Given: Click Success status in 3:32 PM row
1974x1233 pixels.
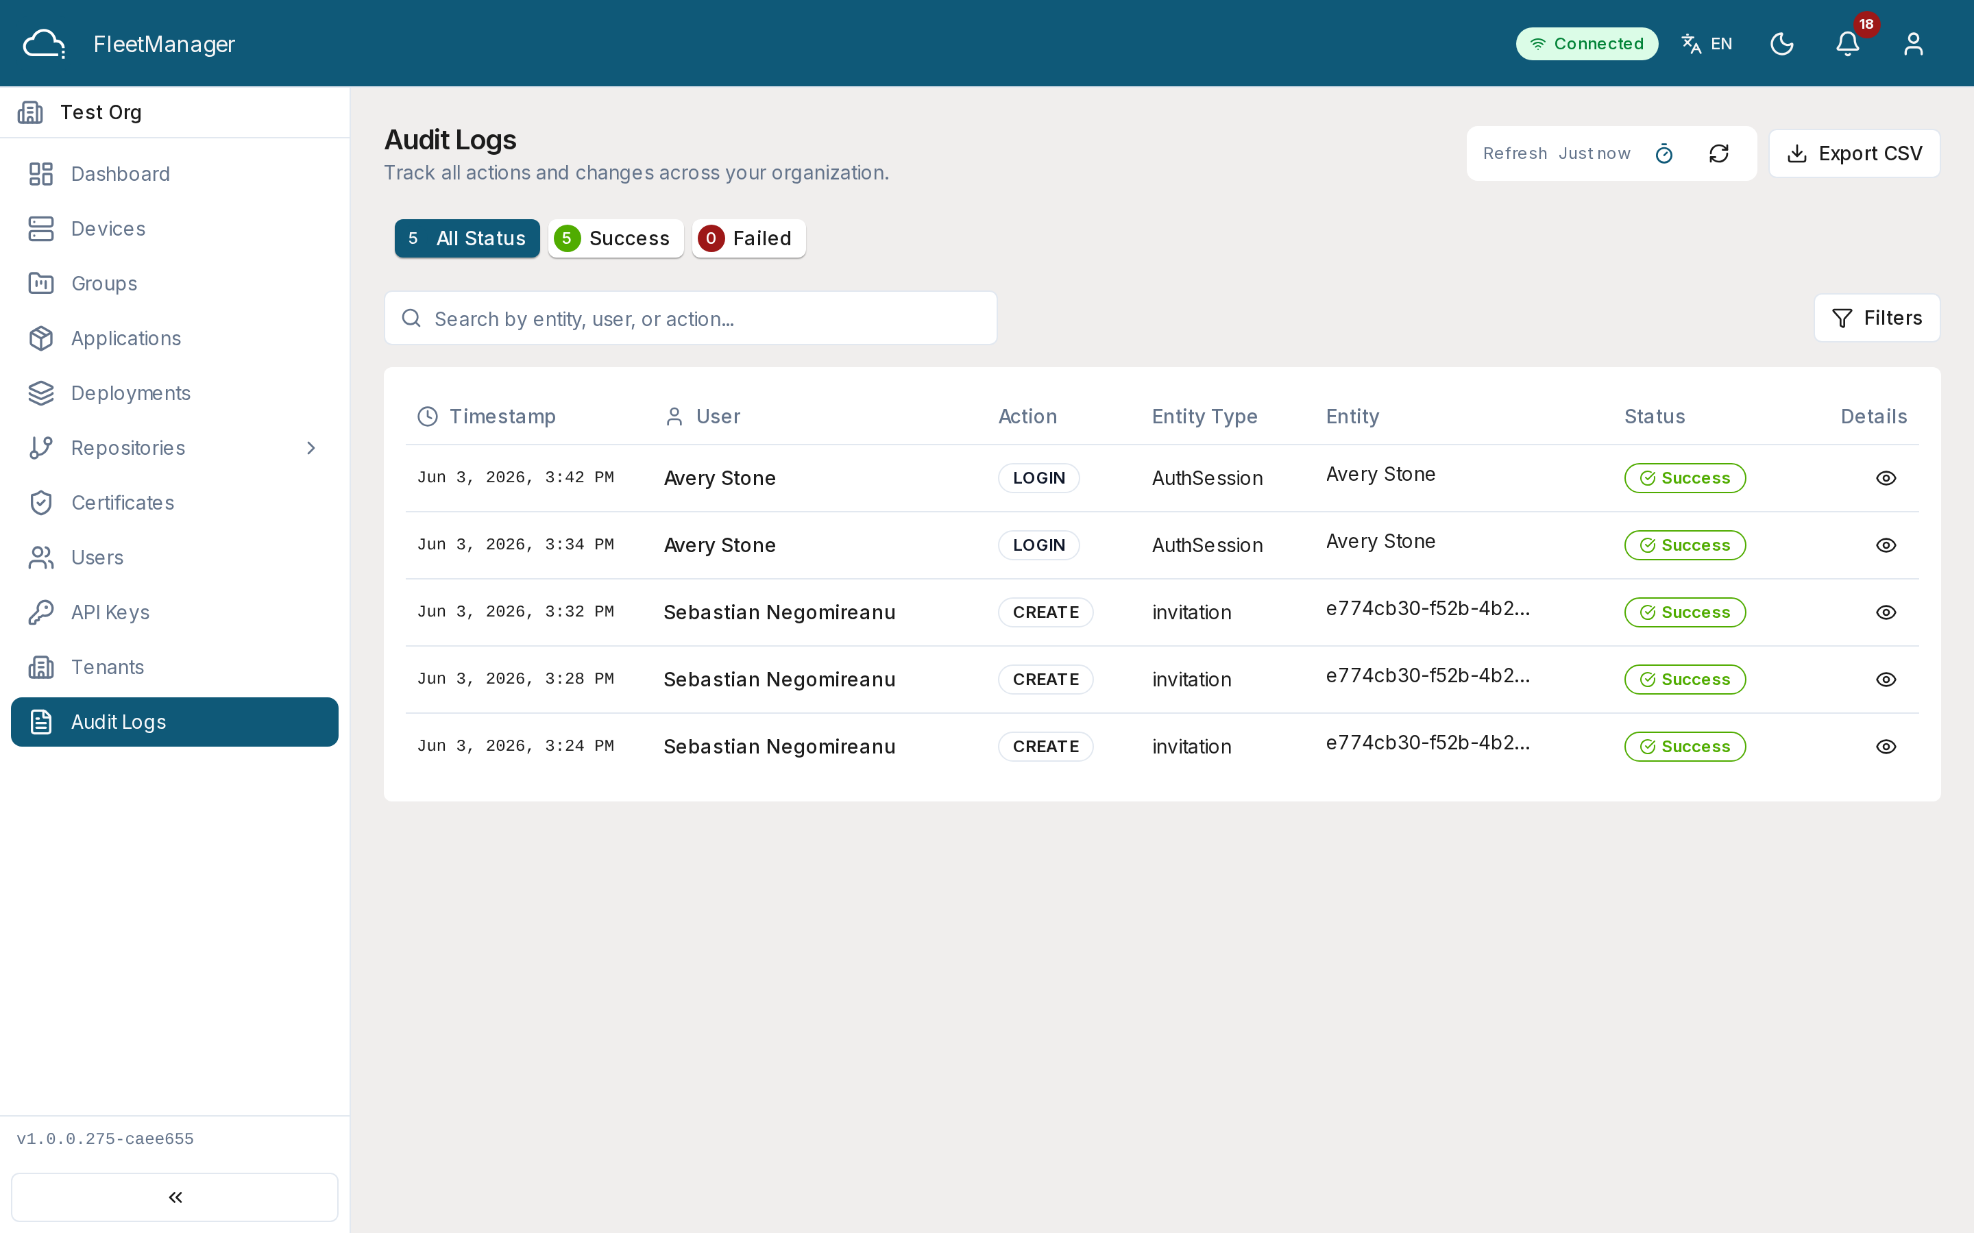Looking at the screenshot, I should 1685,612.
